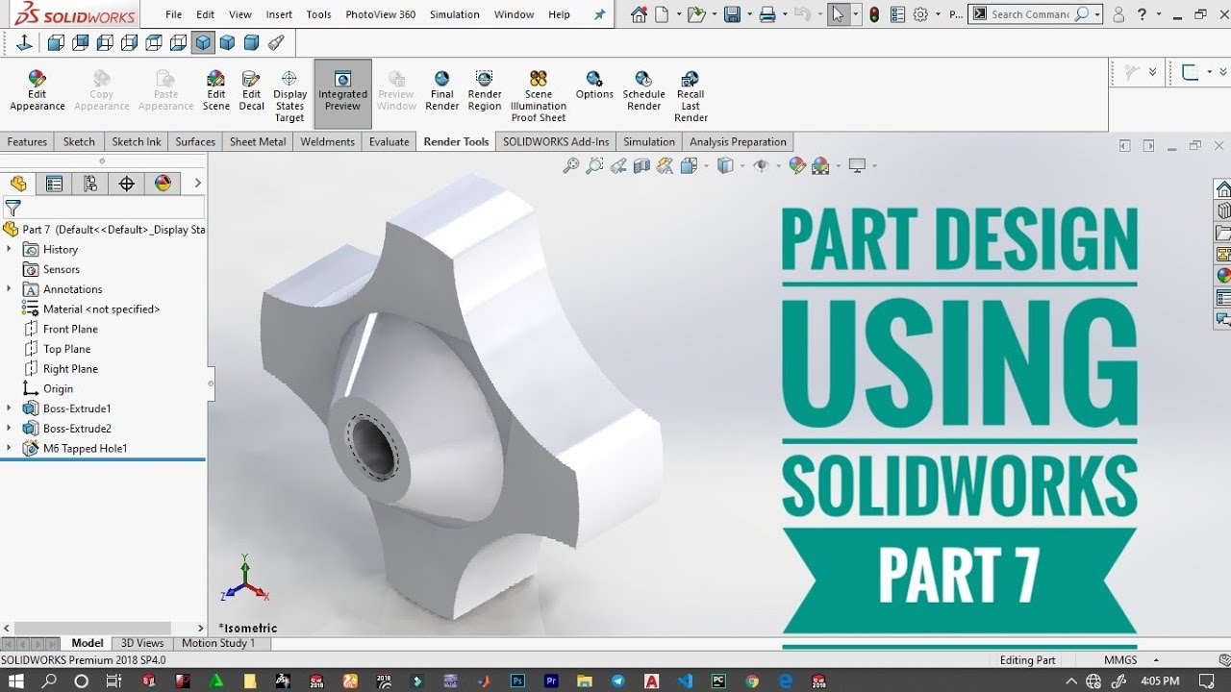Open the Tools menu
The width and height of the screenshot is (1231, 692).
318,14
